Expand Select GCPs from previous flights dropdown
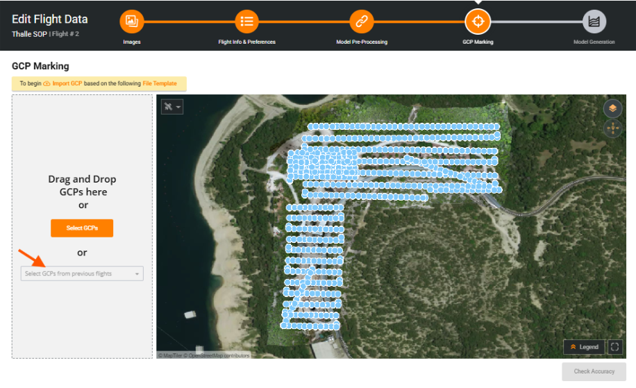 click(x=82, y=273)
